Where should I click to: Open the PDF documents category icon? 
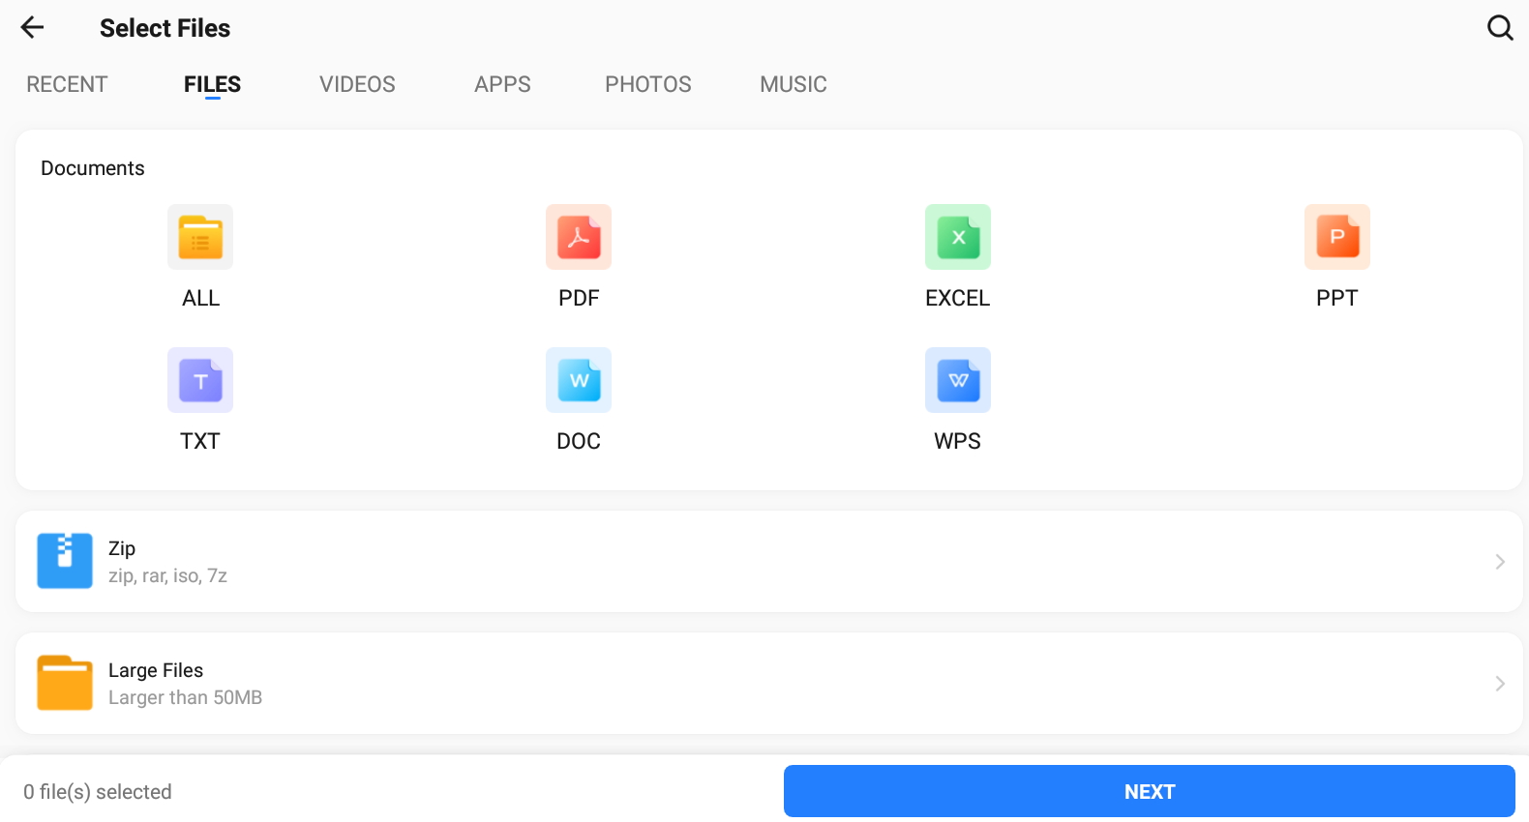click(579, 237)
